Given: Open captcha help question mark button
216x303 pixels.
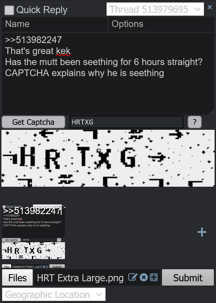Looking at the screenshot, I should (x=195, y=122).
